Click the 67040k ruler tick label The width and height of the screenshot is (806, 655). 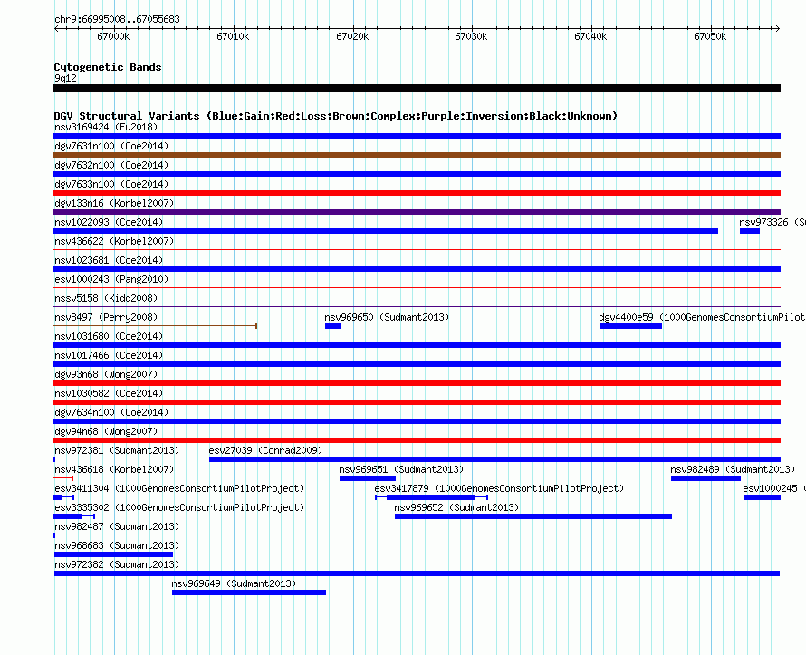click(590, 36)
